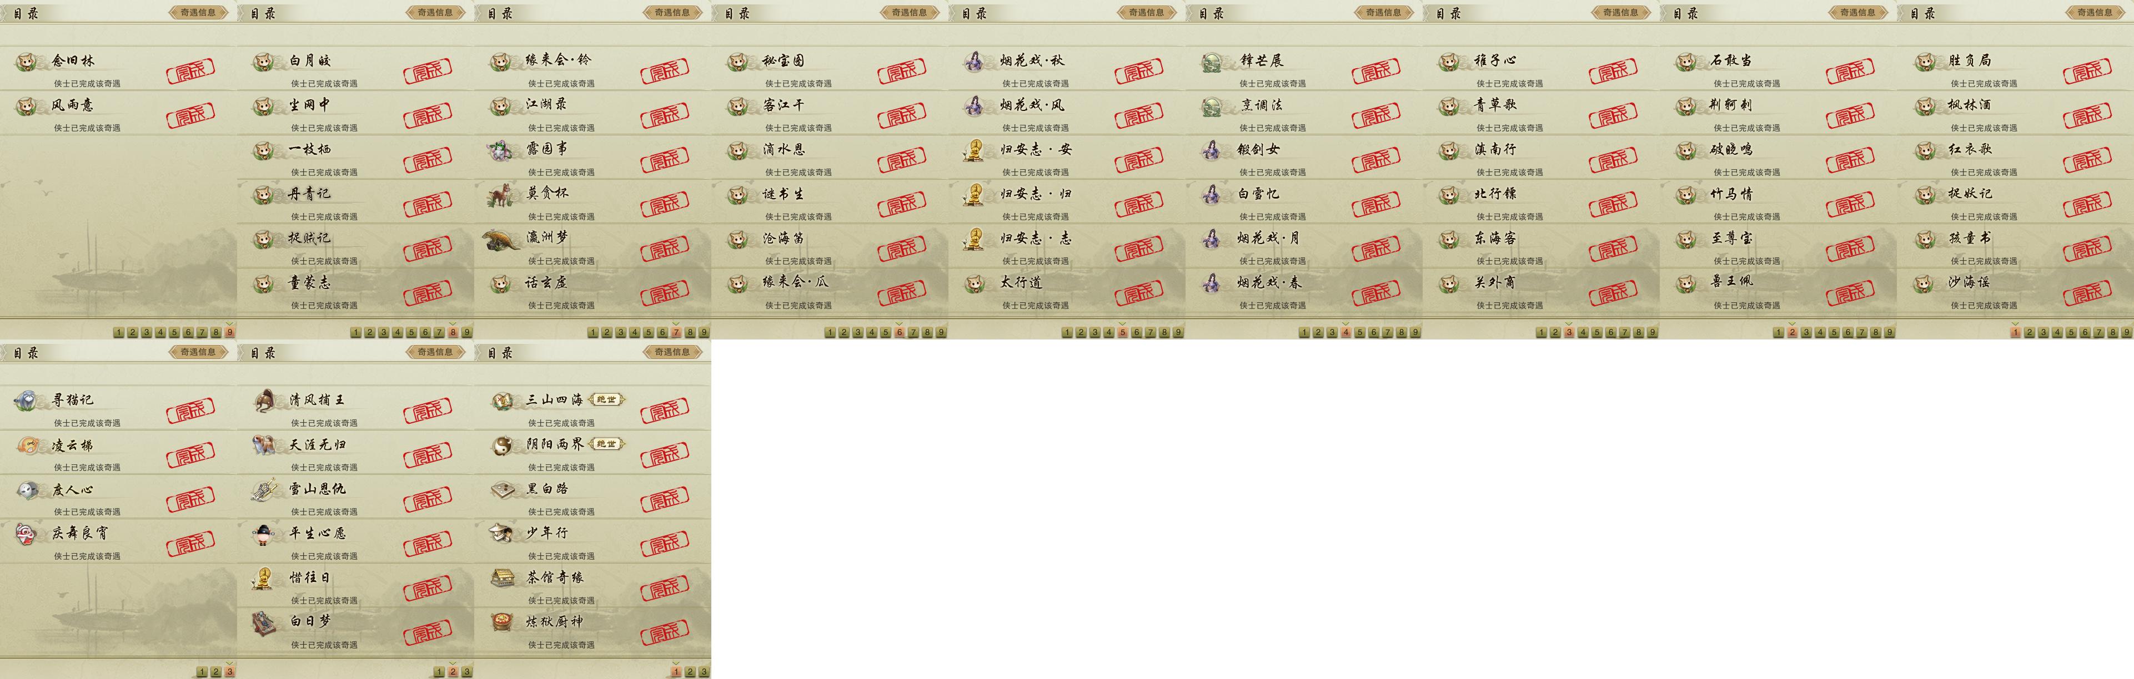2134x679 pixels.
Task: Click the teahouse icon next to 茶馆奇缘
Action: (502, 578)
